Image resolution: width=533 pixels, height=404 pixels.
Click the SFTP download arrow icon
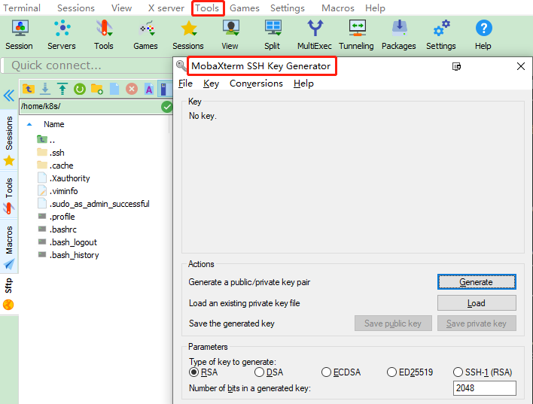coord(45,89)
